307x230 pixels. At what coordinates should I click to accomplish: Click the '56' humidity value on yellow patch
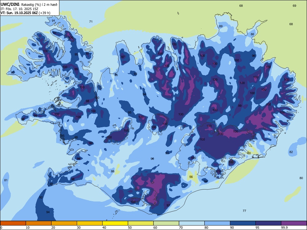[x=191, y=177]
